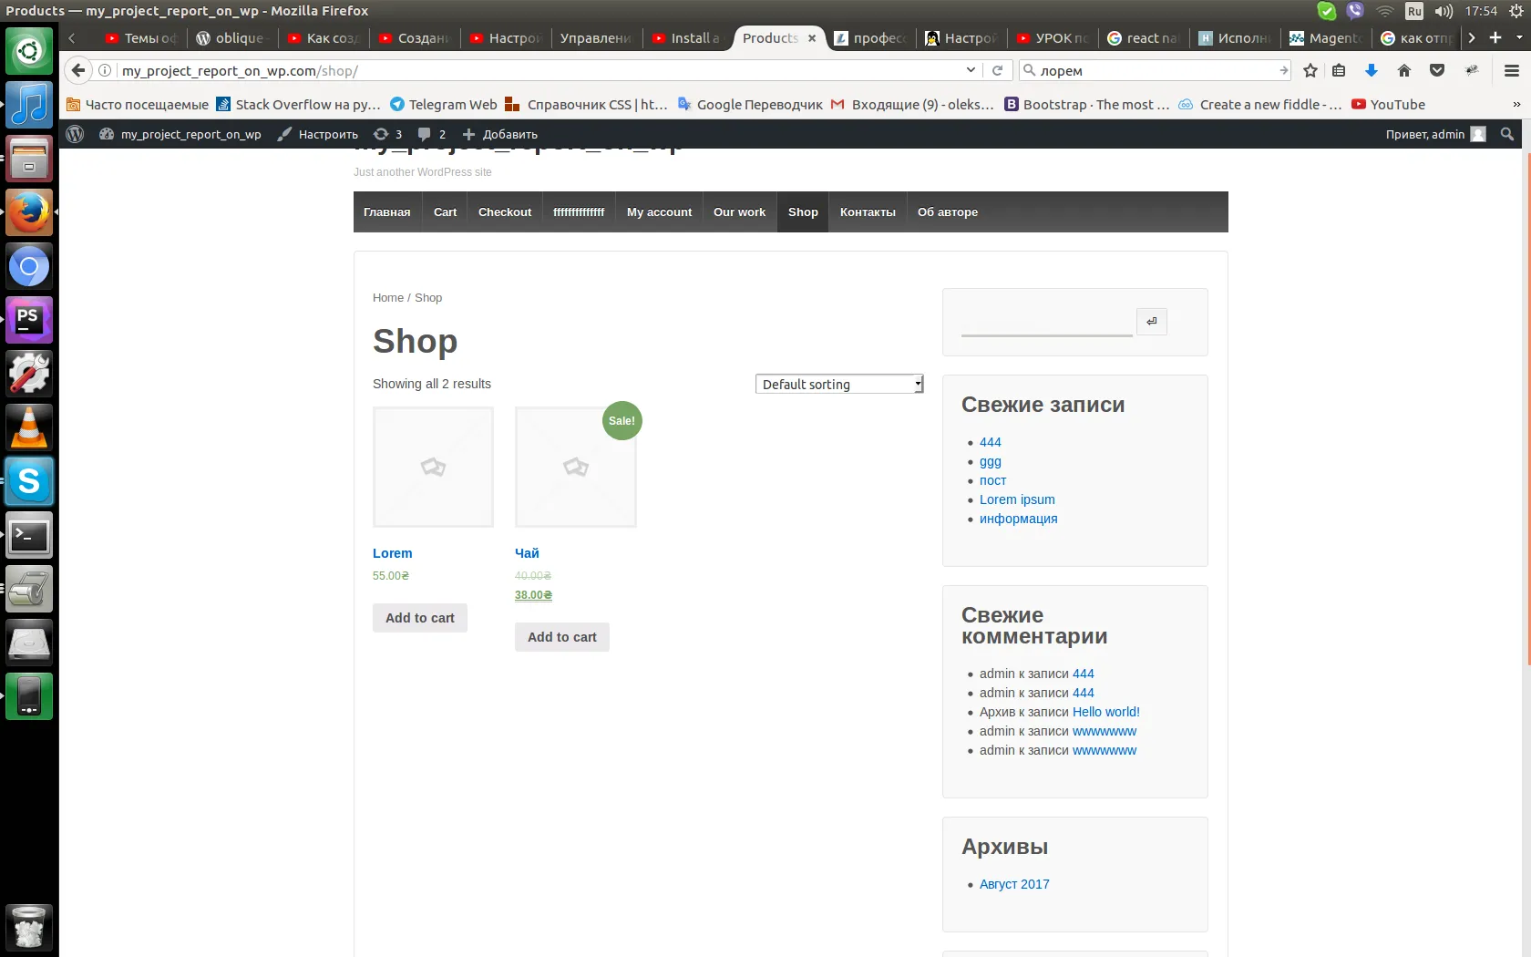Open the Lorem ipsum recent post
This screenshot has height=957, width=1531.
tap(1017, 499)
